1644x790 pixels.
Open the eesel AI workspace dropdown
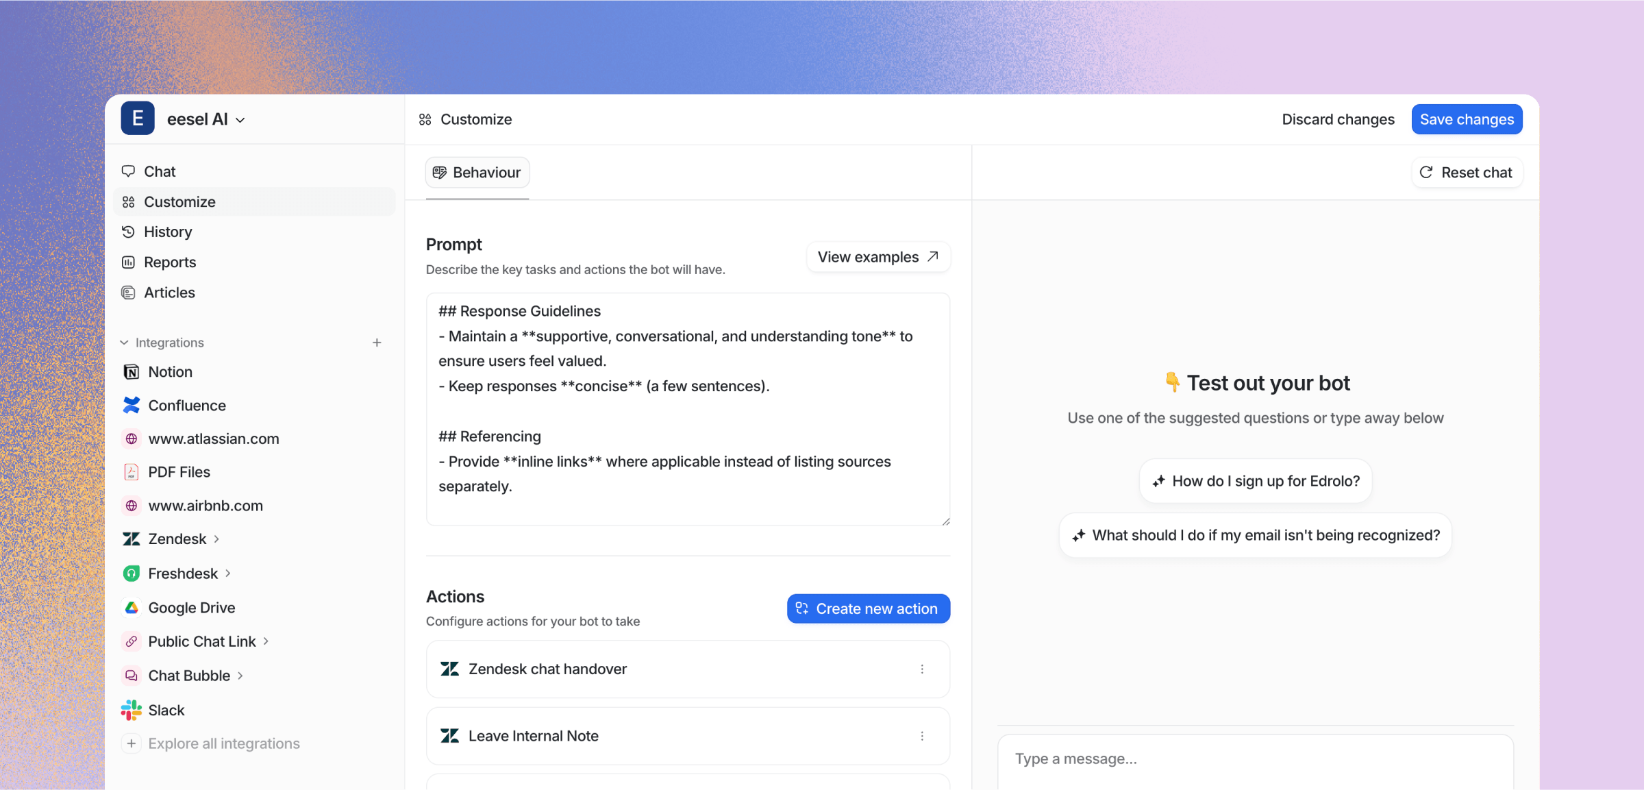point(206,119)
